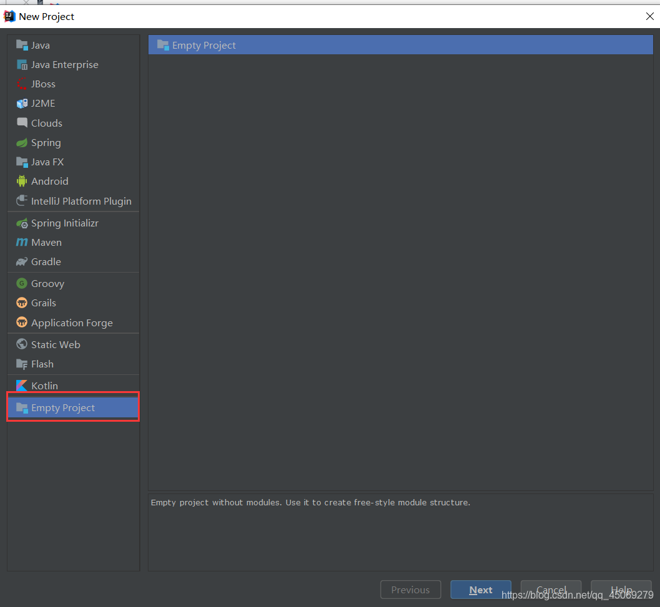The width and height of the screenshot is (660, 607).
Task: Select the JBoss label
Action: (x=43, y=84)
